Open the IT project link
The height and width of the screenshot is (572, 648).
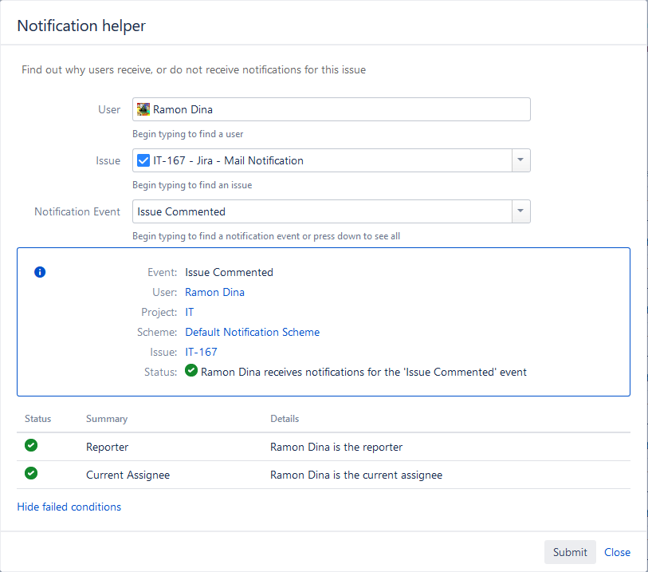pyautogui.click(x=190, y=312)
